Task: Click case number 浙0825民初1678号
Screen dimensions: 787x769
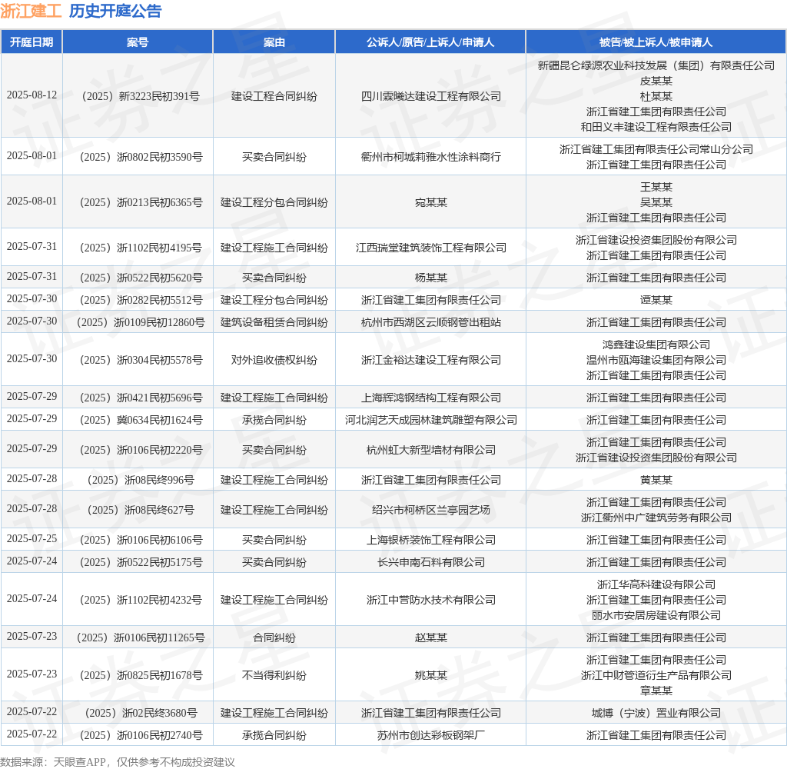Action: [141, 676]
